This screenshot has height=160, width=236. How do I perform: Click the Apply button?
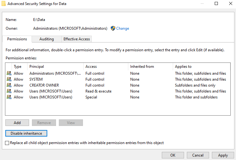[223, 155]
